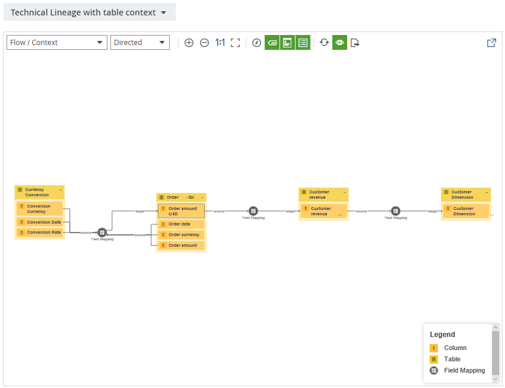Viewport: 505px width, 388px height.
Task: Collapse the Currency Conversion table node
Action: tap(61, 190)
